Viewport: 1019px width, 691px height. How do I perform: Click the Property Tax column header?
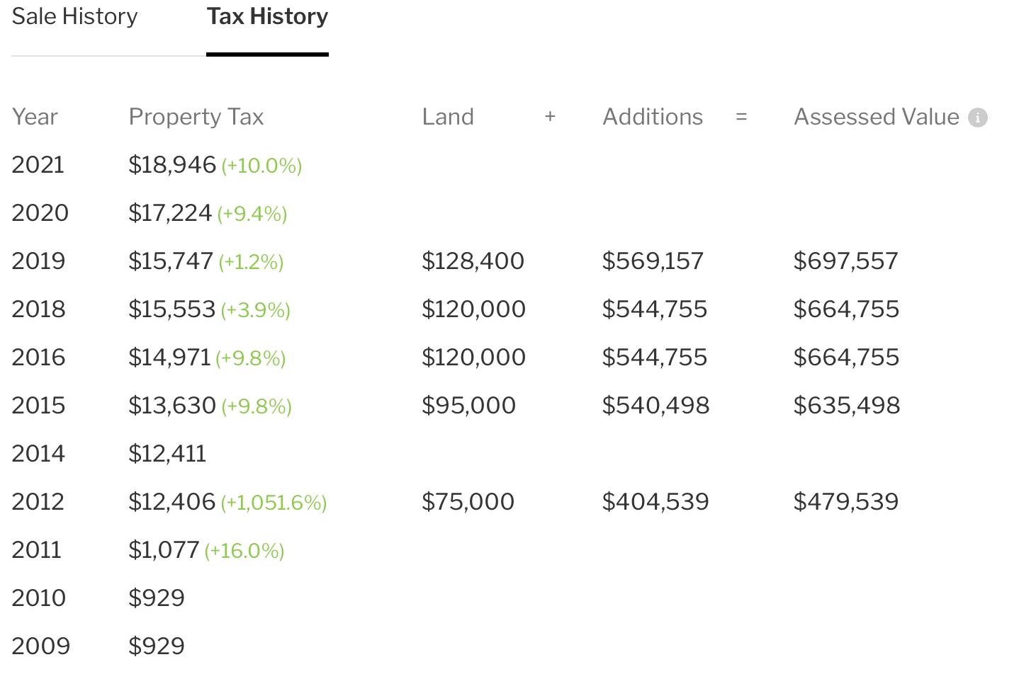coord(196,117)
